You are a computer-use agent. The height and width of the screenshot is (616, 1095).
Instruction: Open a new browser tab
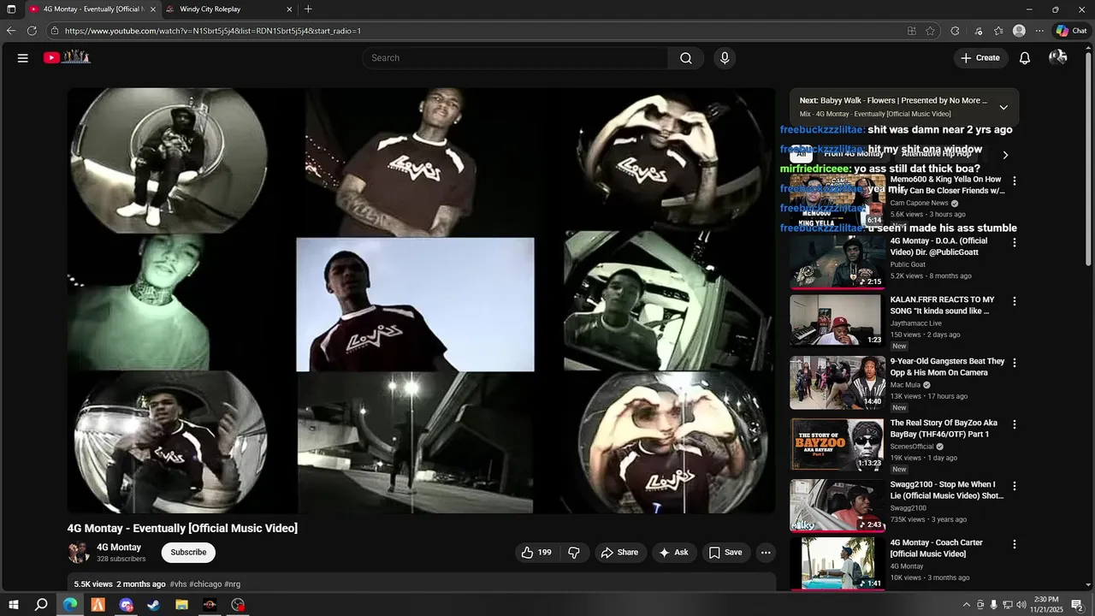[308, 9]
